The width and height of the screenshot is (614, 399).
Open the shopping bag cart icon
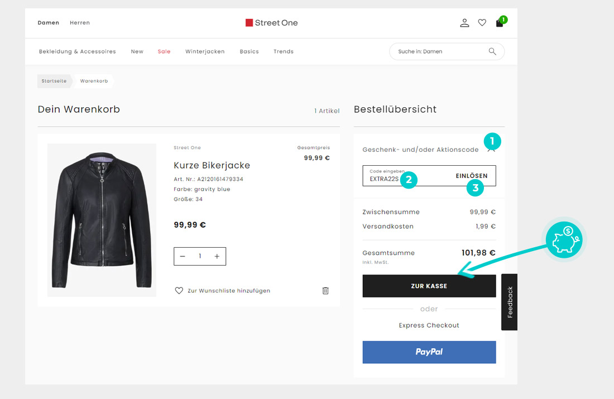pyautogui.click(x=500, y=23)
